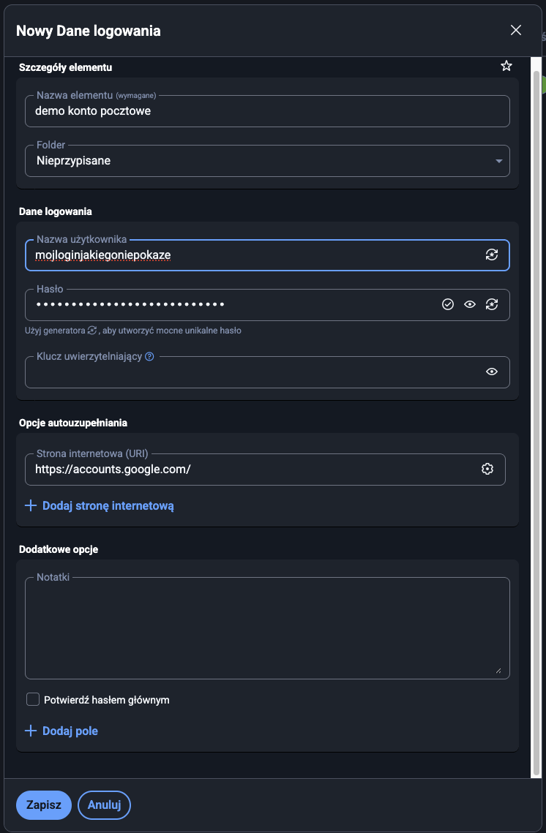The image size is (546, 833).
Task: Toggle visibility of the Klucz uwierzytelniający field
Action: [x=492, y=372]
